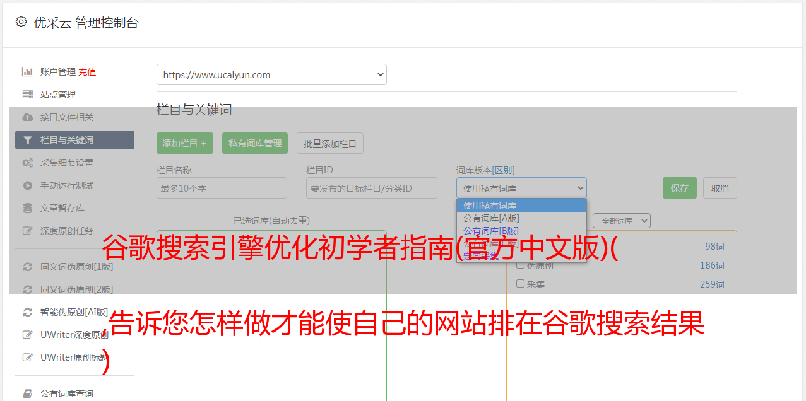The height and width of the screenshot is (401, 806).
Task: Click the green 保存 button
Action: click(680, 188)
